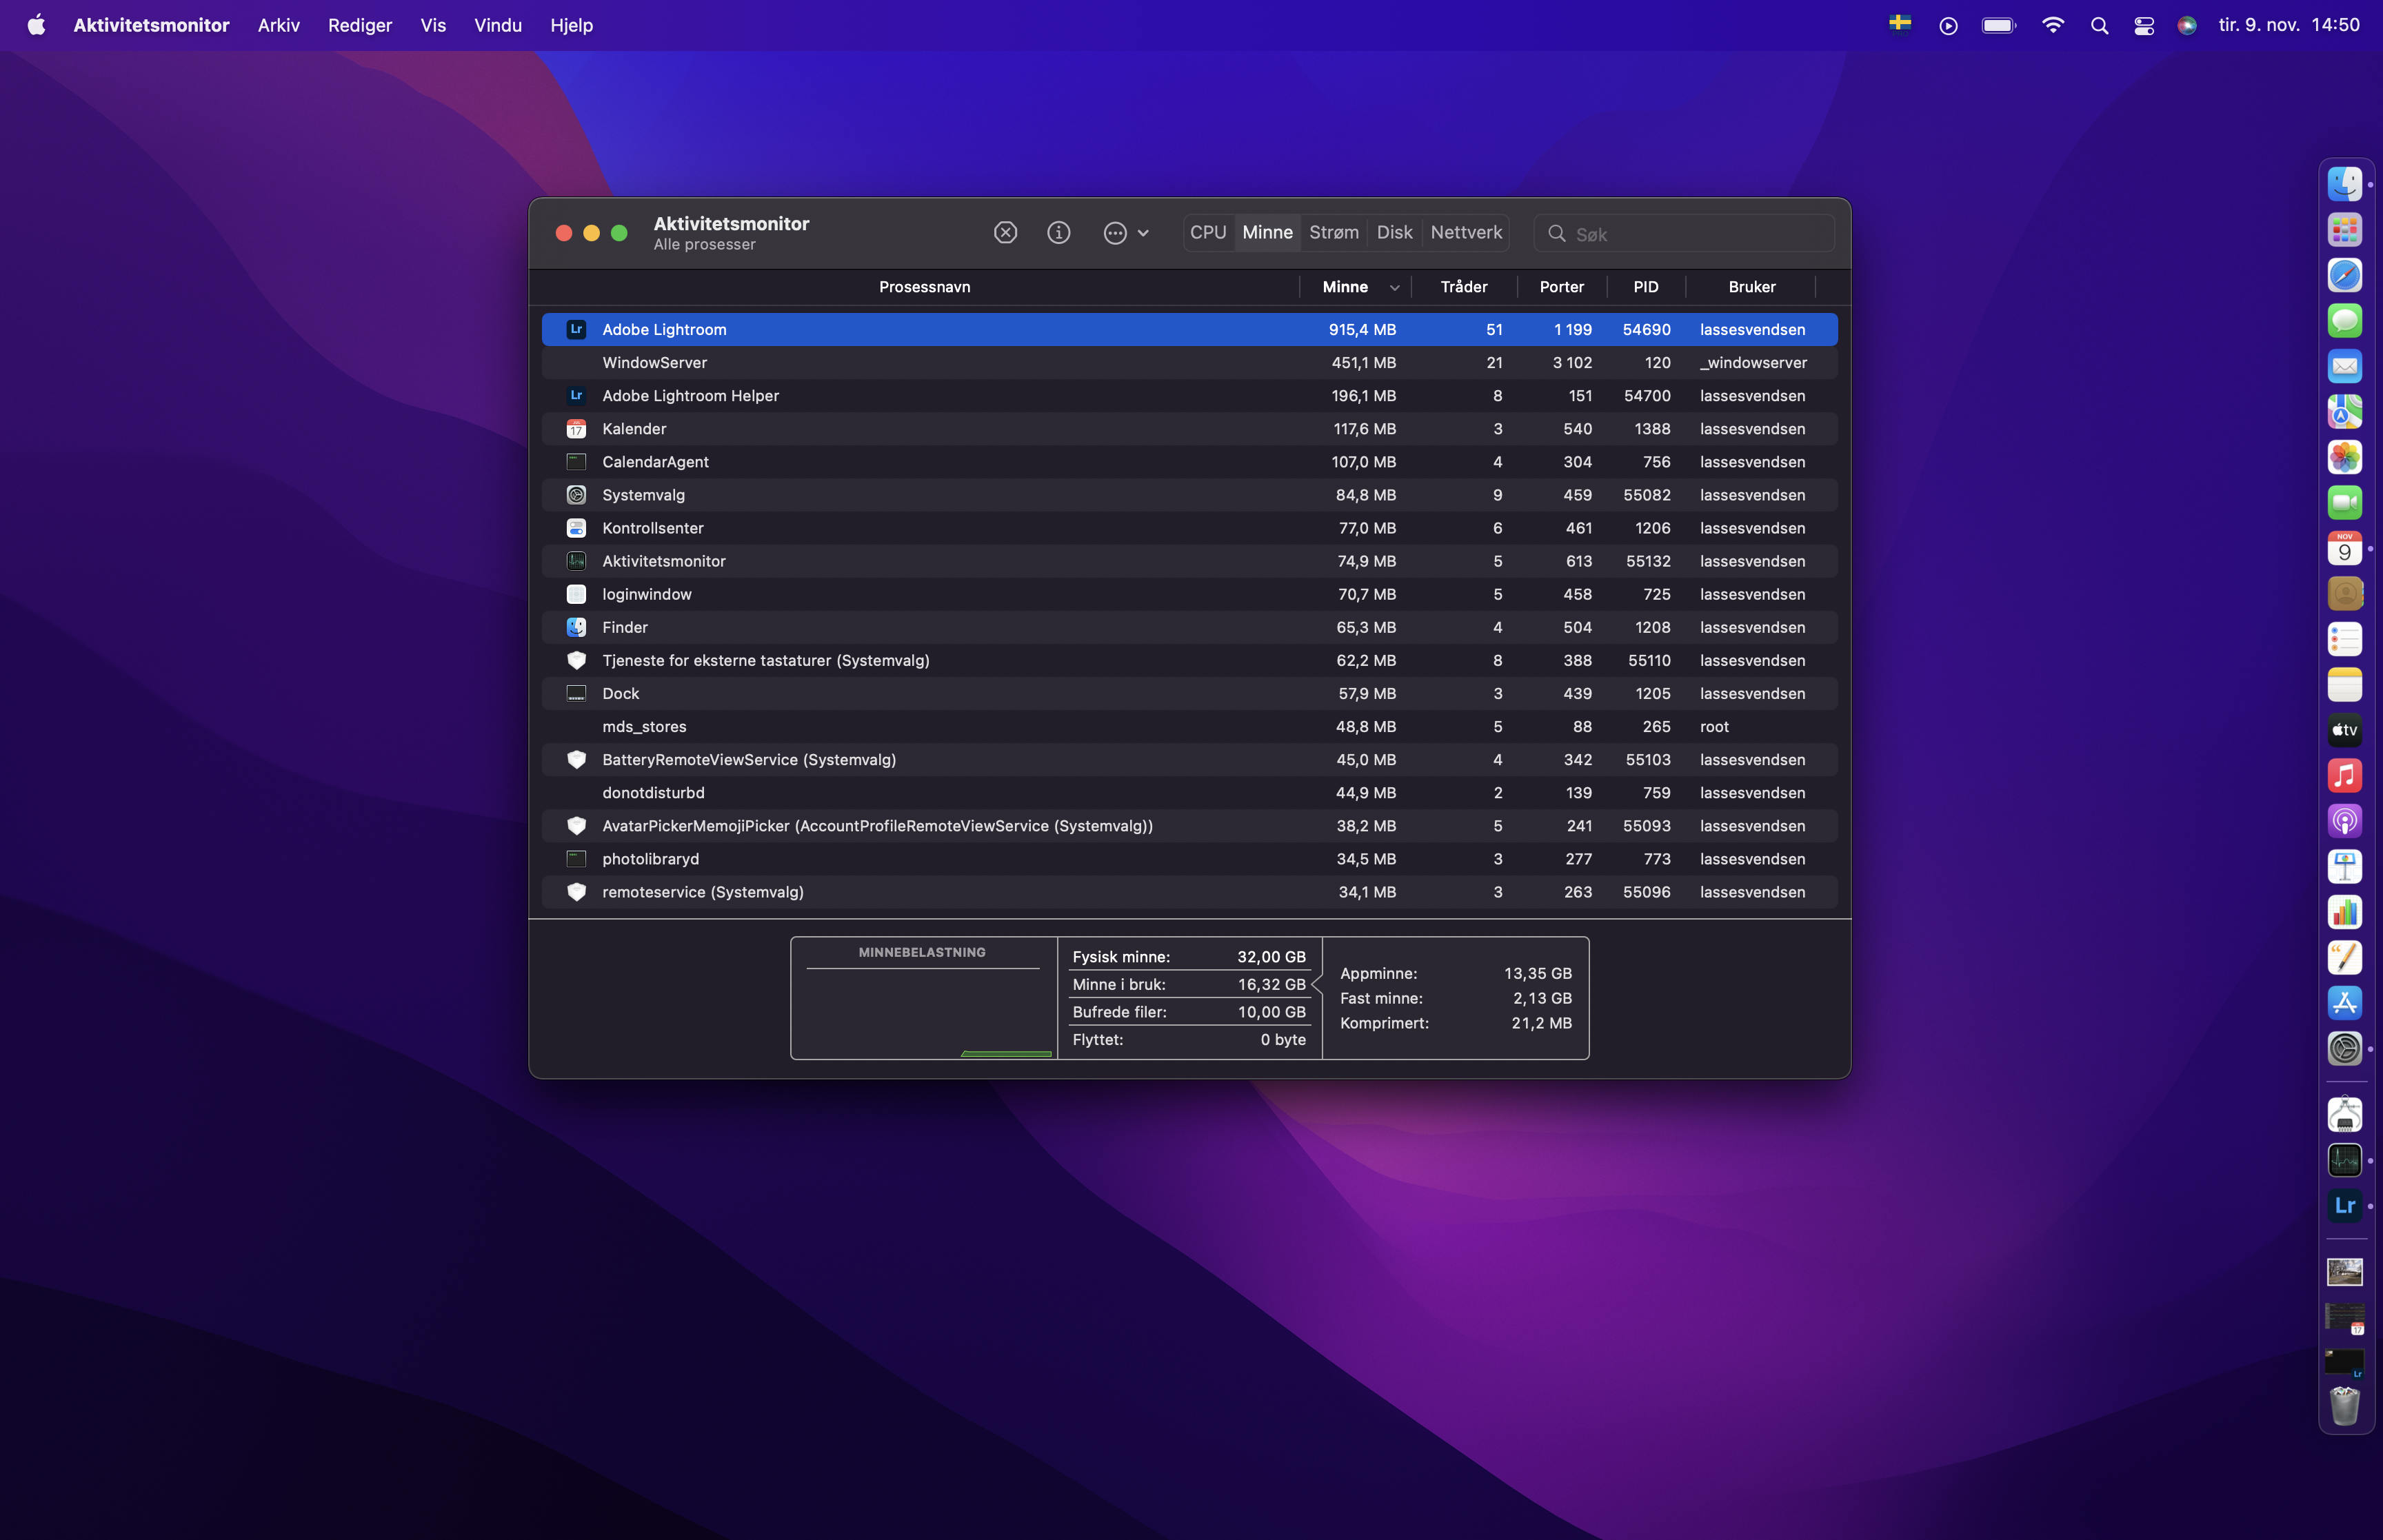Click the Dock process row icon
This screenshot has height=1540, width=2383.
point(576,693)
